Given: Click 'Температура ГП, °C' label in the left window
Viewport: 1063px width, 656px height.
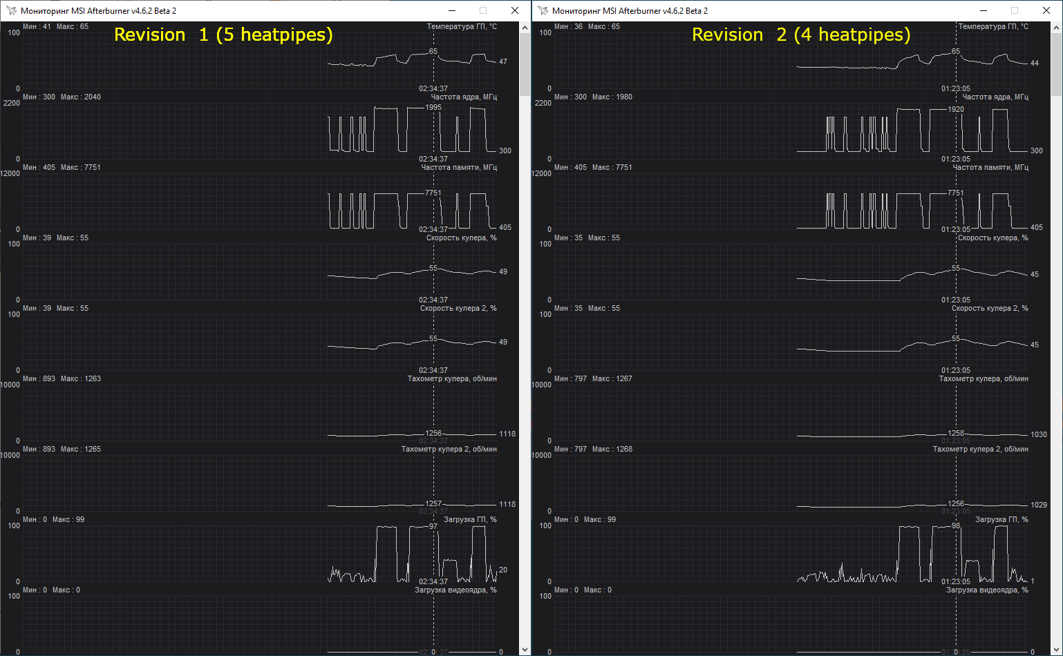Looking at the screenshot, I should point(462,26).
